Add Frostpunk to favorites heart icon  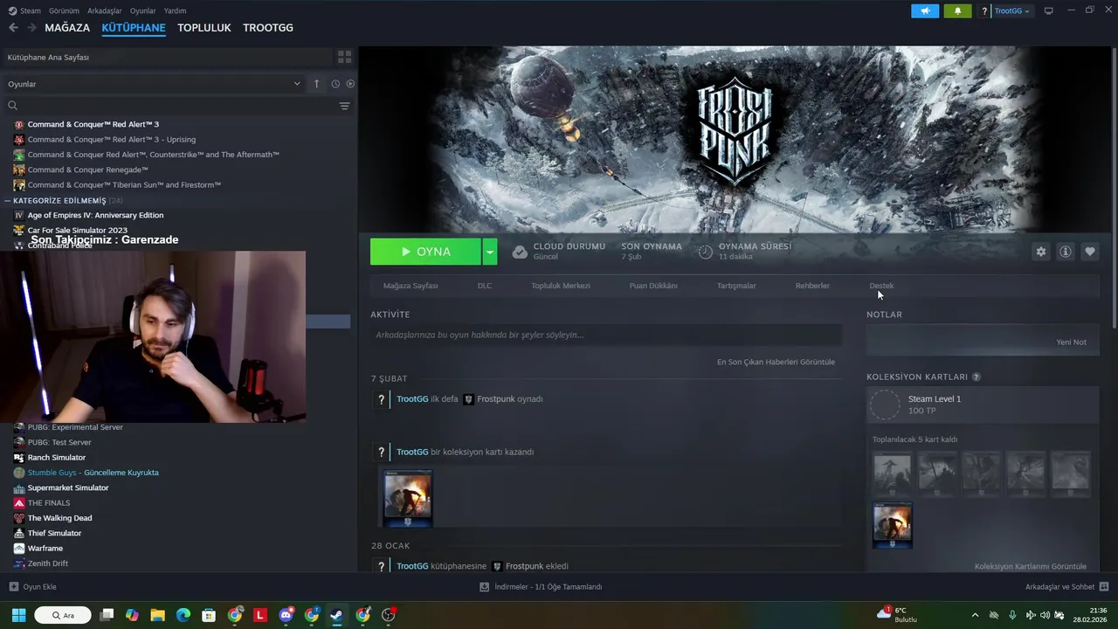click(x=1089, y=252)
